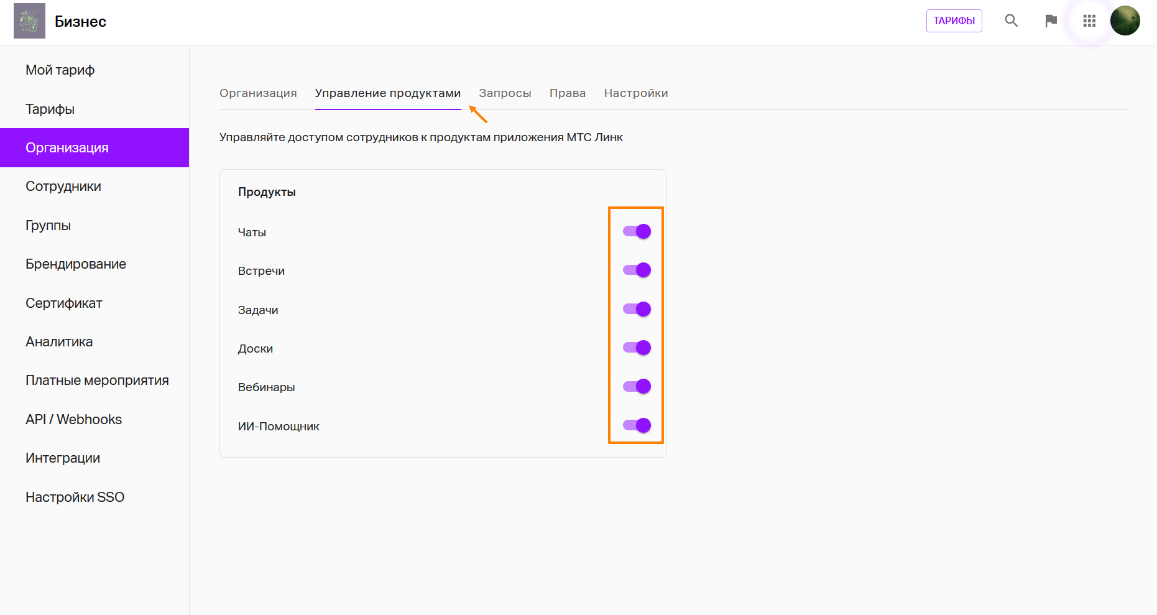Click the Продукты section heading
Viewport: 1157px width, 615px height.
pos(267,192)
